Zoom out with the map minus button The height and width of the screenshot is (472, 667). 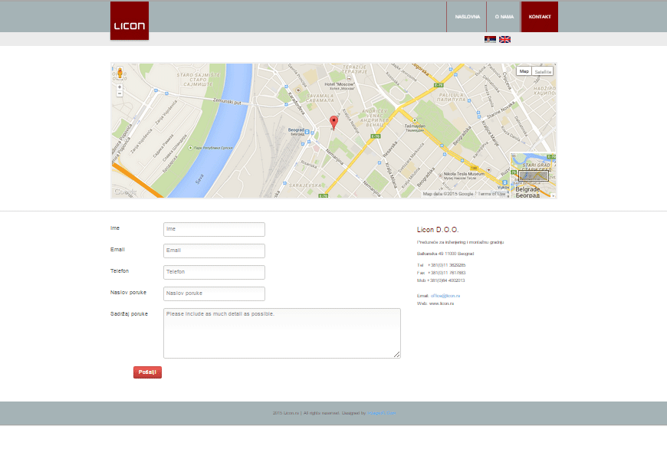coord(120,94)
